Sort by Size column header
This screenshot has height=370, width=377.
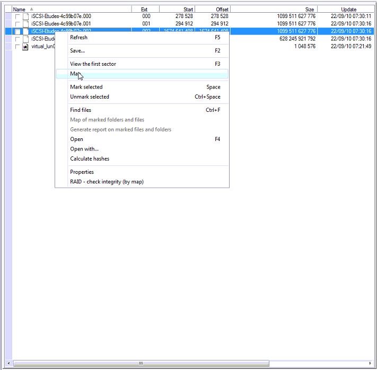click(x=274, y=10)
